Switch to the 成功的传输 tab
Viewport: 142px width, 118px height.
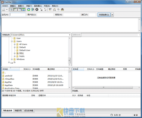point(29,110)
